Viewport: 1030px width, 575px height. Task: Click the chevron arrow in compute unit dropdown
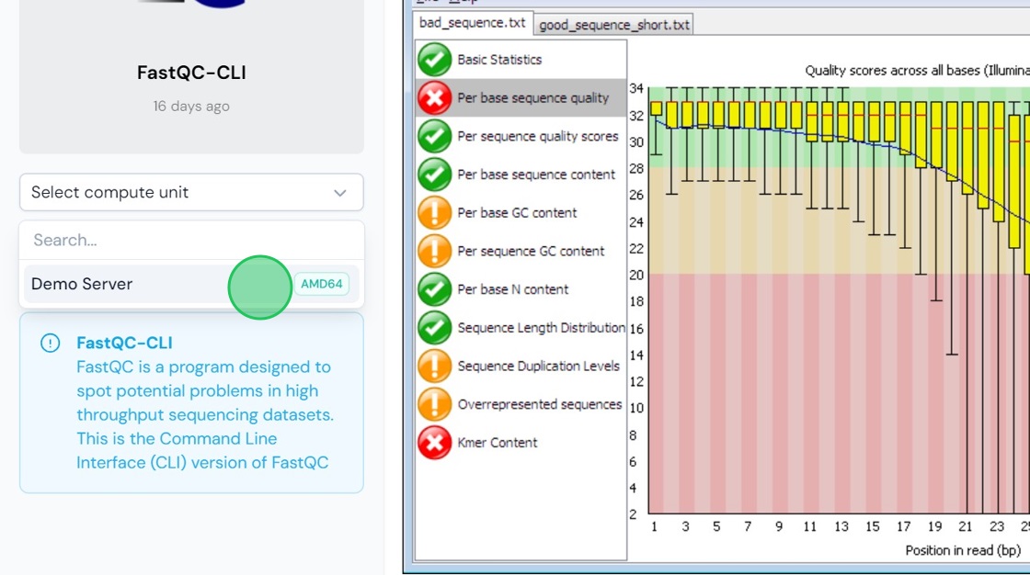click(339, 193)
